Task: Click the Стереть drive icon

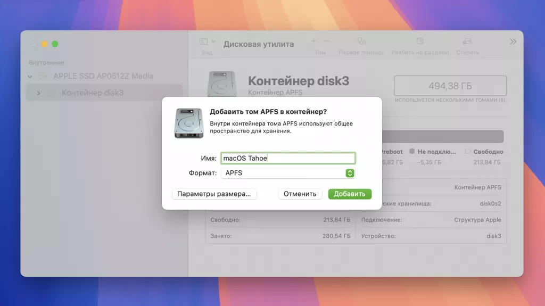Action: tap(467, 42)
